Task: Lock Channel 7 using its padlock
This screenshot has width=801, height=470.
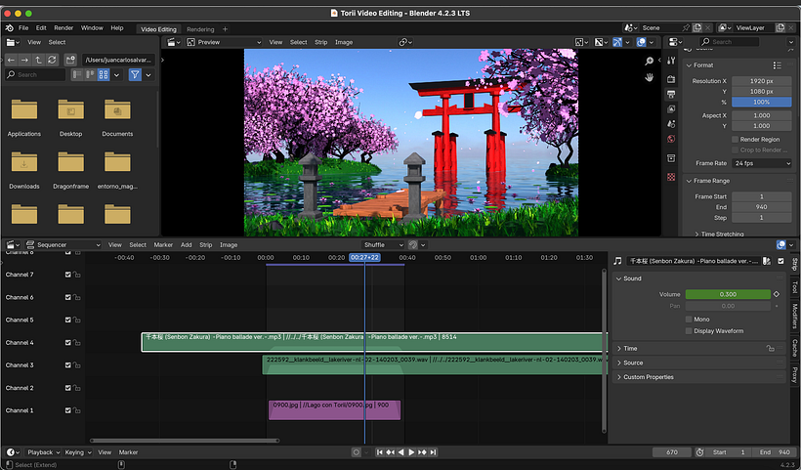Action: [x=76, y=275]
